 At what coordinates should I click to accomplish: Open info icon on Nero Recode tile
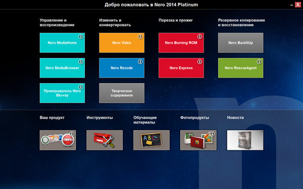pos(140,61)
